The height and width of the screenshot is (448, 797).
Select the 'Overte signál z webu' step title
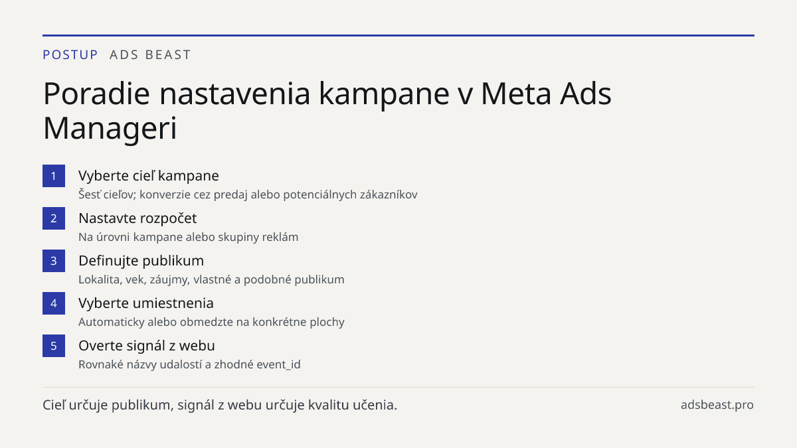point(147,346)
